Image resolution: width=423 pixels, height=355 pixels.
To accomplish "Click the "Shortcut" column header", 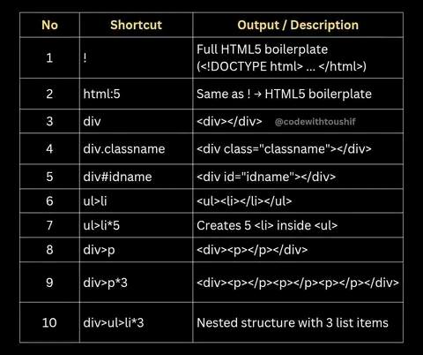I will point(136,26).
